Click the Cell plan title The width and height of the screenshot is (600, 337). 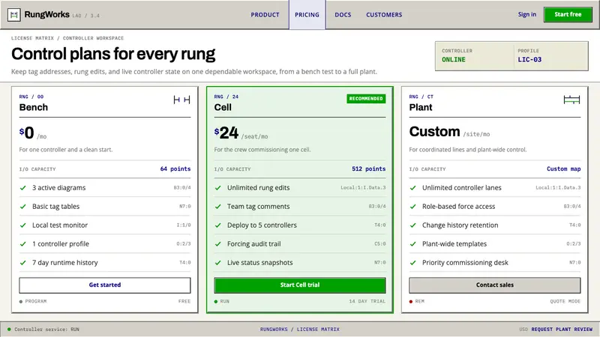coord(223,107)
